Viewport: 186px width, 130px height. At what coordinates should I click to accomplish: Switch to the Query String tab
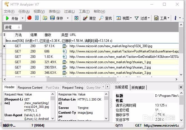[x=93, y=88]
